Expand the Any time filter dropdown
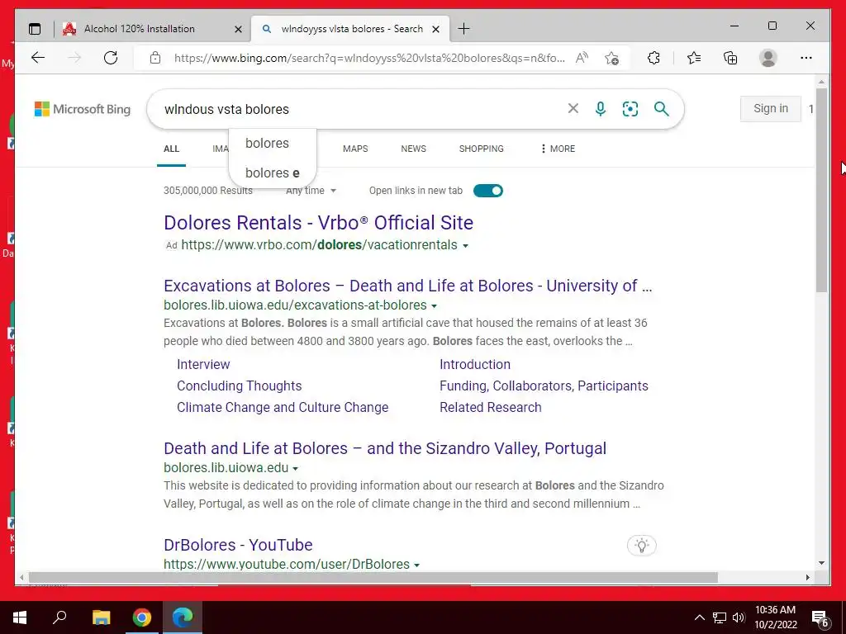The width and height of the screenshot is (846, 634). [311, 191]
